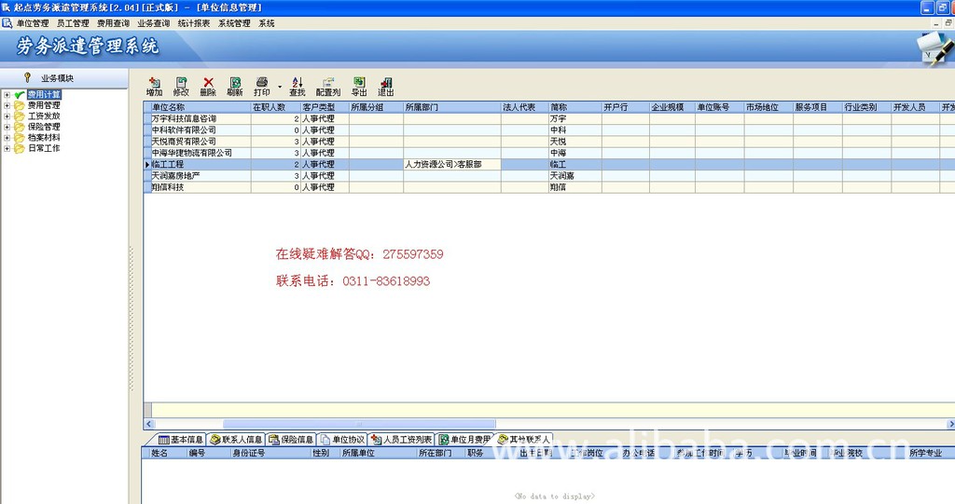
Task: Select 档案材料 folder in the tree
Action: click(x=44, y=138)
